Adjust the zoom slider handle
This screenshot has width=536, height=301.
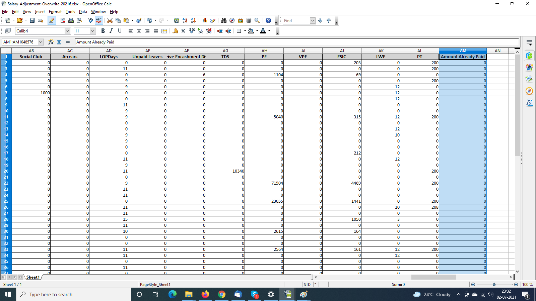[x=494, y=285]
